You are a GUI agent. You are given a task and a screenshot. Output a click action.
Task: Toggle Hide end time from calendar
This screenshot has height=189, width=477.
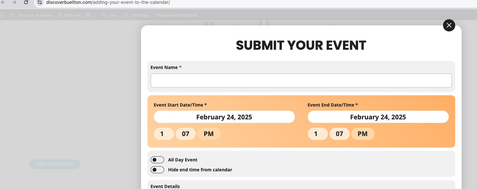pyautogui.click(x=157, y=170)
